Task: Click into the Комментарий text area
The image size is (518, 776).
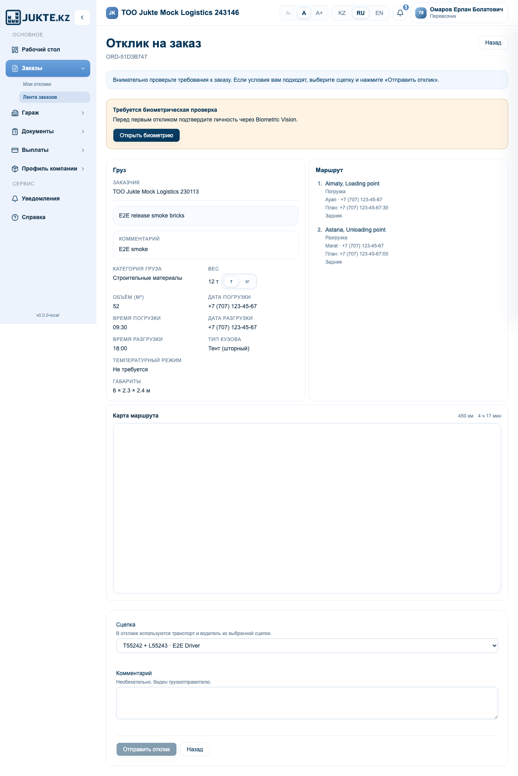Action: pos(307,703)
